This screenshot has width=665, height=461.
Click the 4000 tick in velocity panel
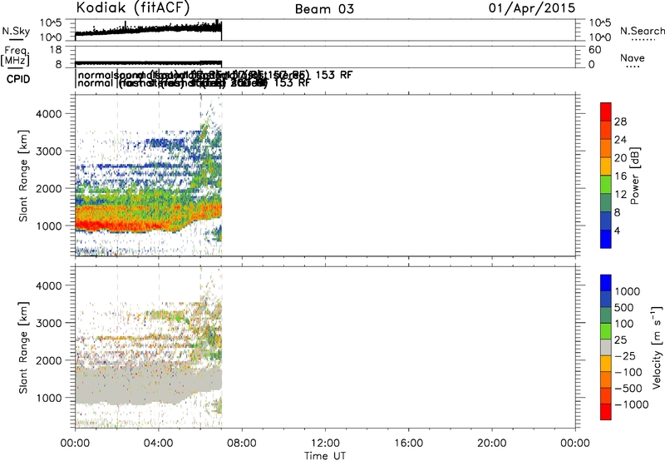[x=49, y=285]
